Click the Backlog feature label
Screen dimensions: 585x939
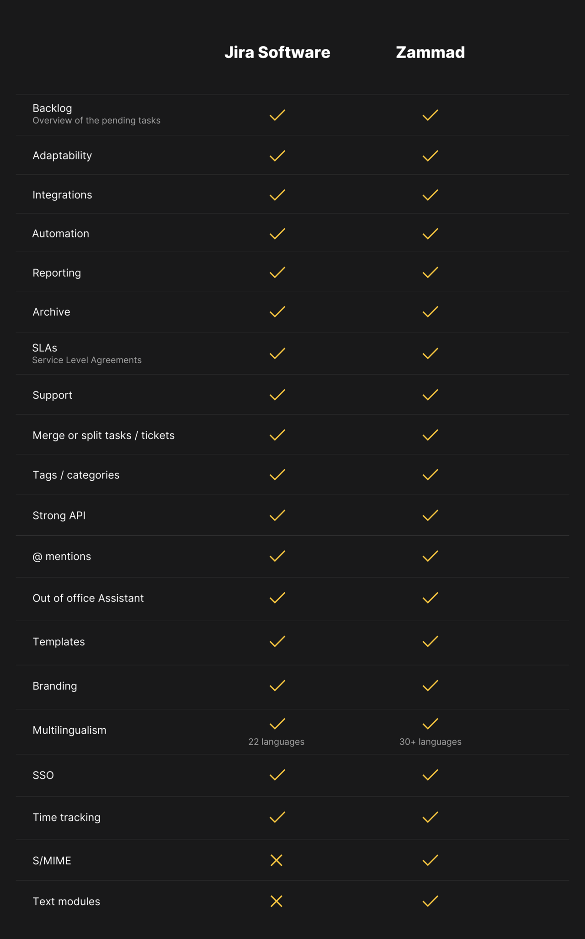pos(52,108)
